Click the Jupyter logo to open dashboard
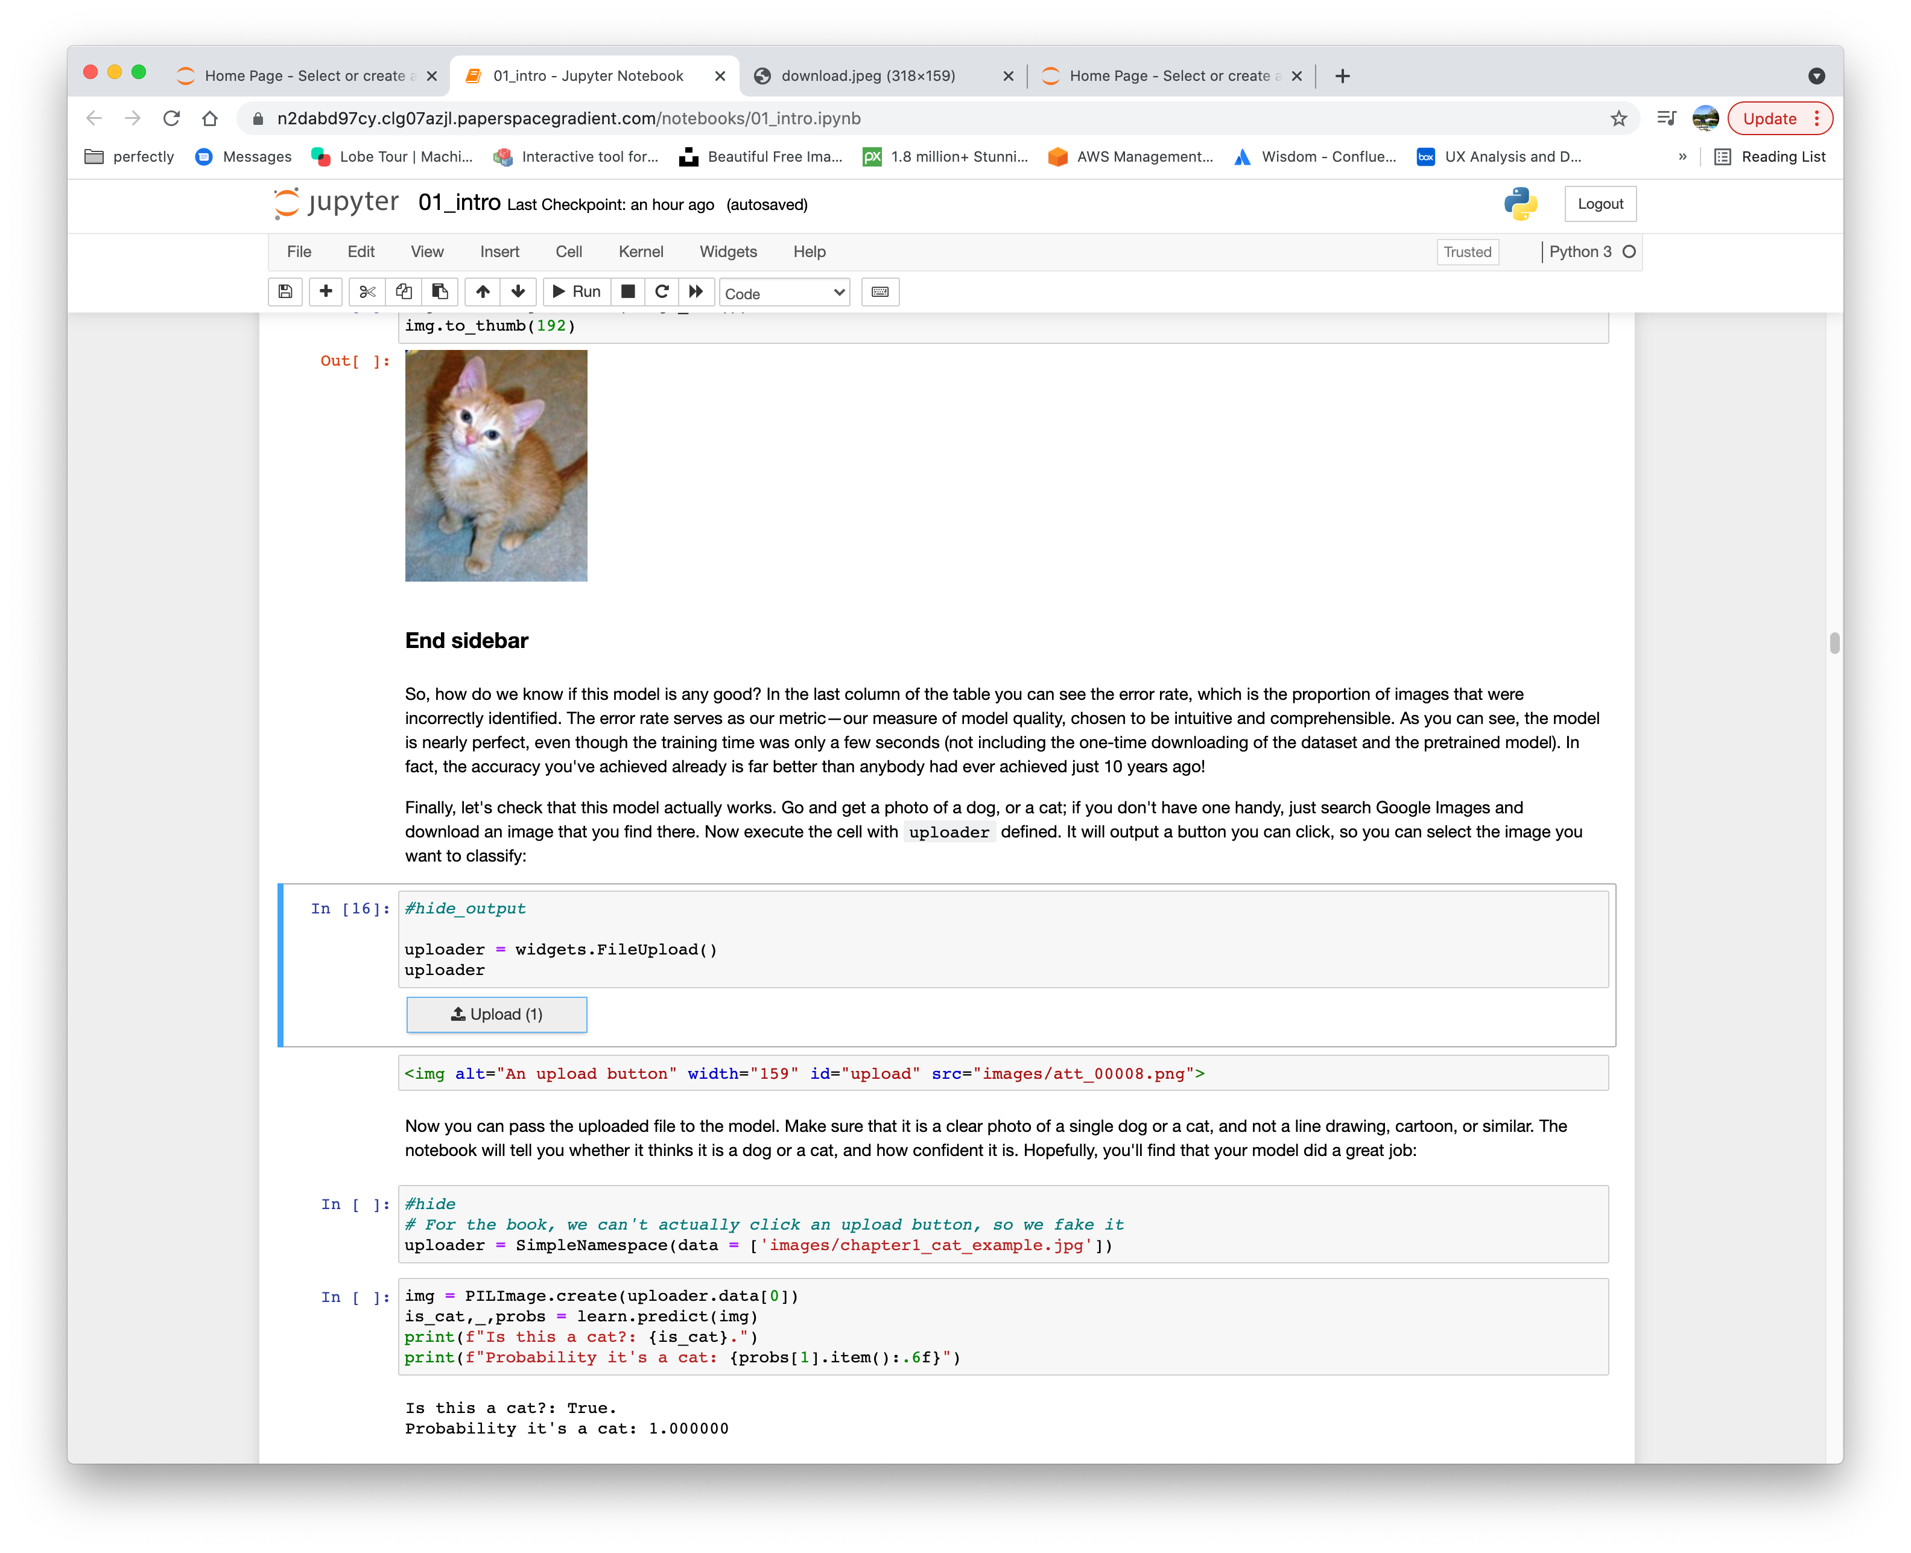1911x1553 pixels. [x=335, y=203]
